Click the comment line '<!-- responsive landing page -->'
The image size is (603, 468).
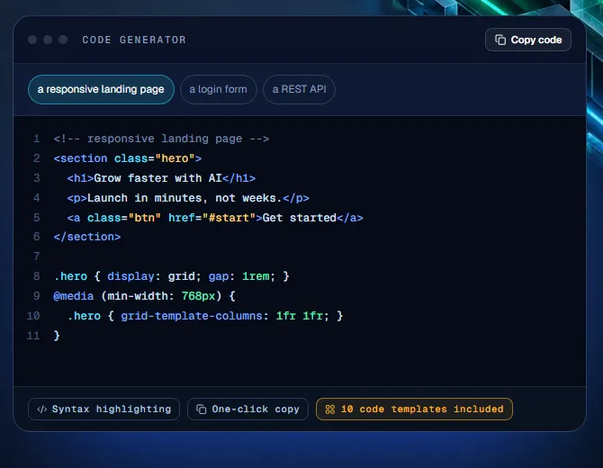click(x=161, y=139)
